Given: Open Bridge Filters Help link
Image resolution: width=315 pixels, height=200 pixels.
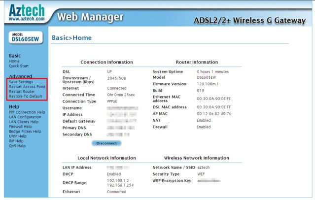Looking at the screenshot, I should click(25, 132).
